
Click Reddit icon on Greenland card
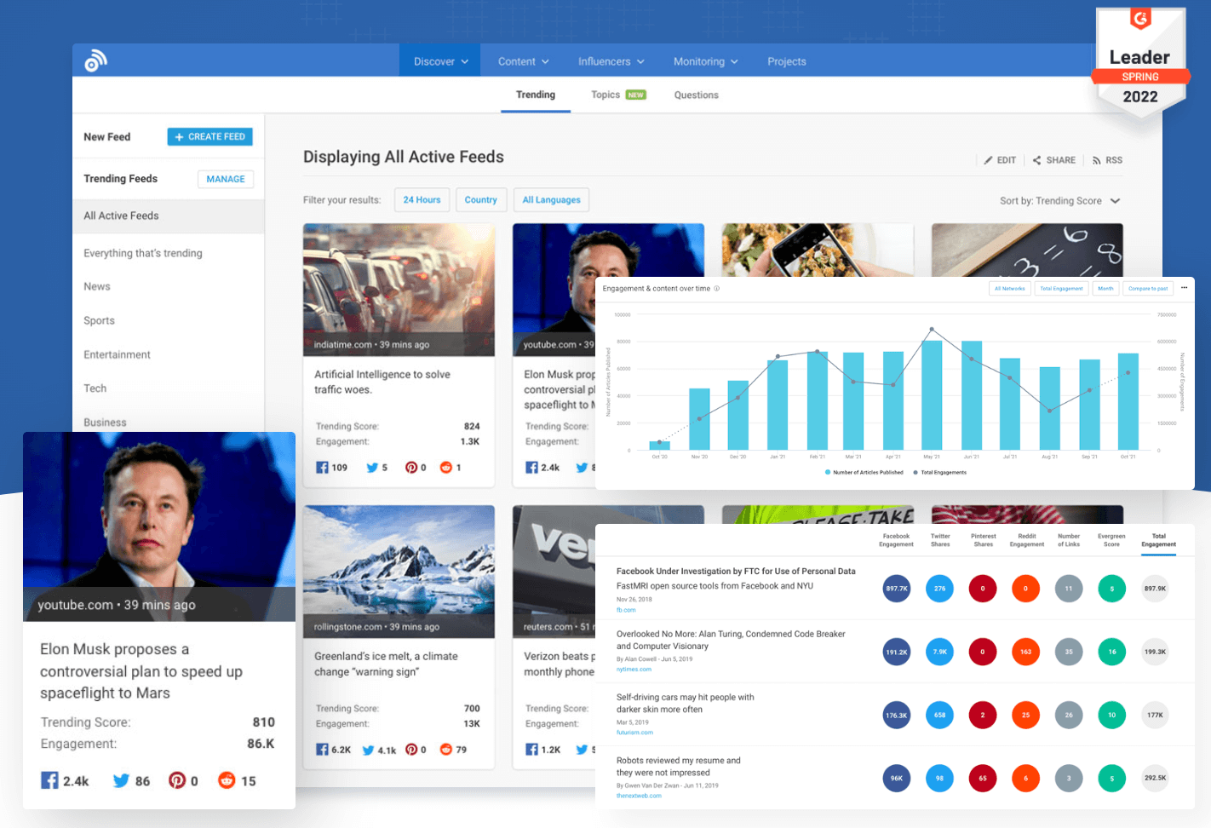(446, 750)
